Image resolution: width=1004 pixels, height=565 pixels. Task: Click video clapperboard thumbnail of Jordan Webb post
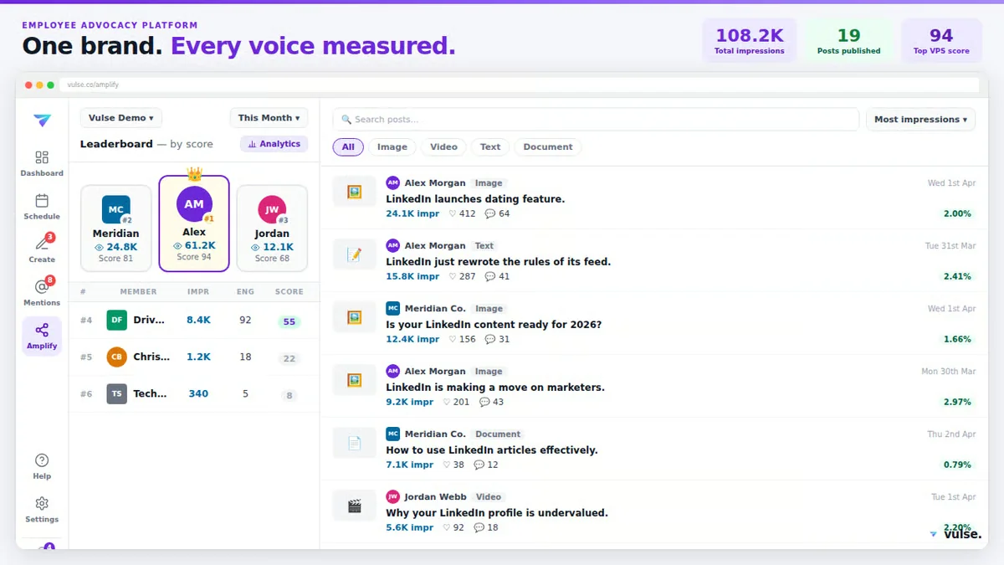tap(354, 506)
